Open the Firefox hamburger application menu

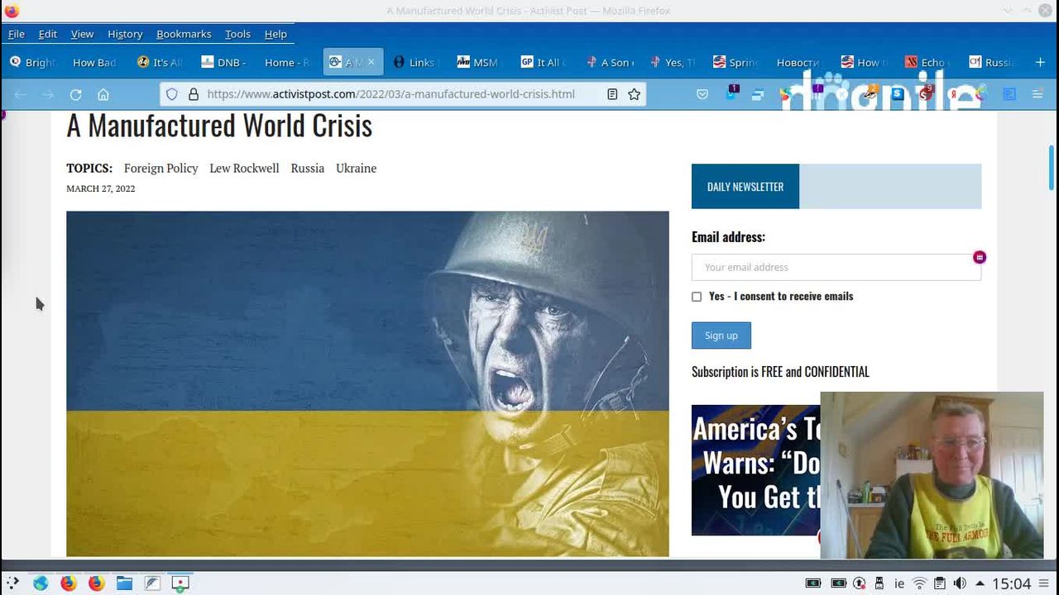pyautogui.click(x=1037, y=94)
